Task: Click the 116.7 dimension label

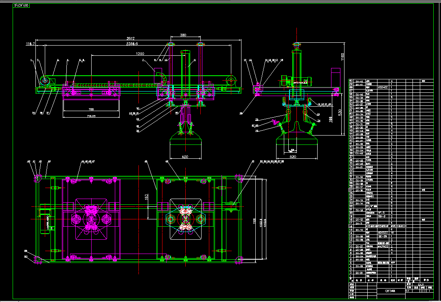Action: tap(31, 44)
